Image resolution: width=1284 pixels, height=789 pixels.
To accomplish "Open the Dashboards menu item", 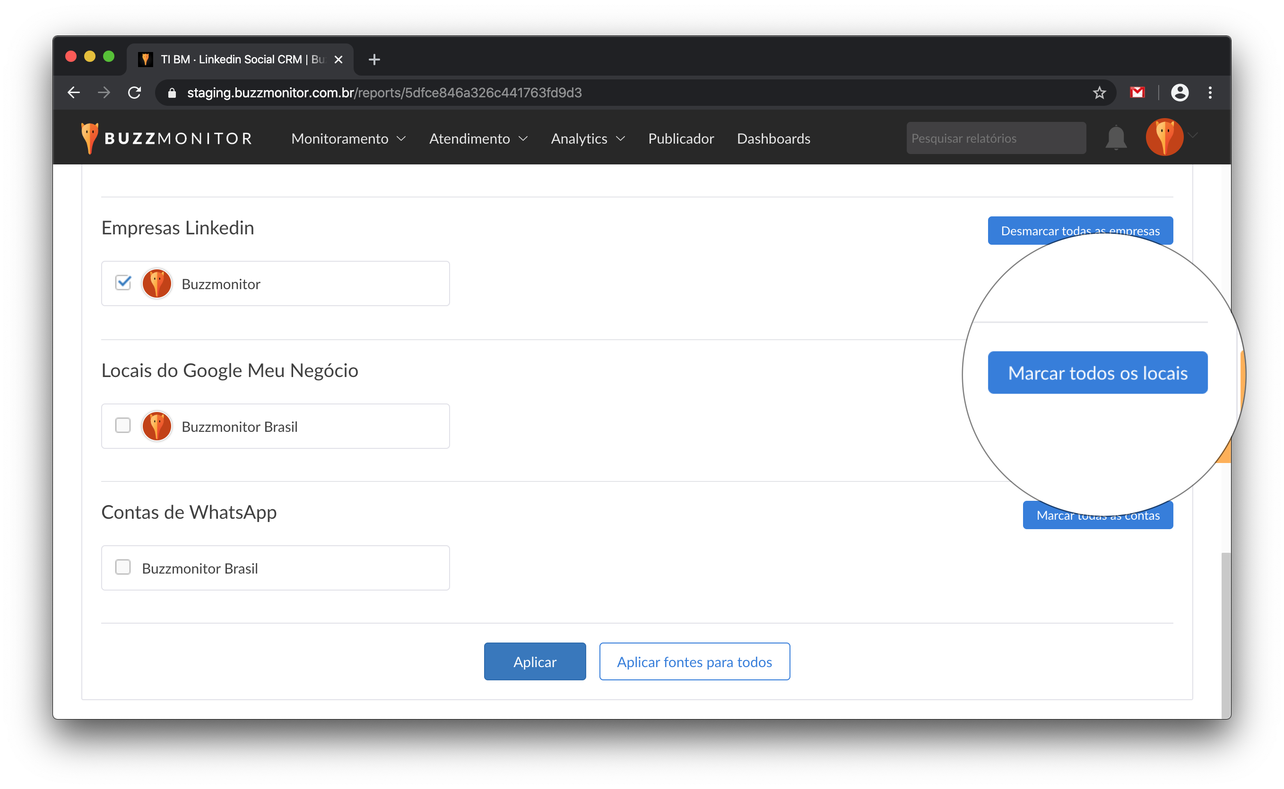I will point(773,139).
